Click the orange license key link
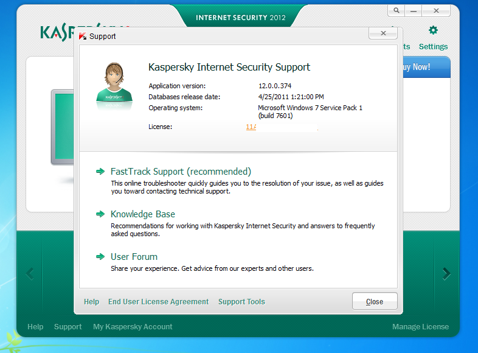This screenshot has height=353, width=478. pos(251,127)
